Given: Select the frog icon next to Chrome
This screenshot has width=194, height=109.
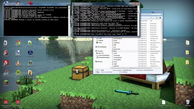Looking at the screenshot, I should (x=30, y=44).
